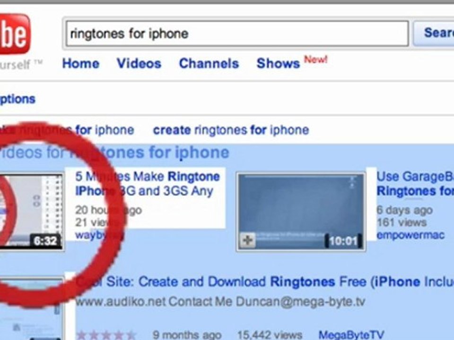Add 10:01 video to queue with plus icon
Screen dimensions: 454x340
click(x=248, y=240)
